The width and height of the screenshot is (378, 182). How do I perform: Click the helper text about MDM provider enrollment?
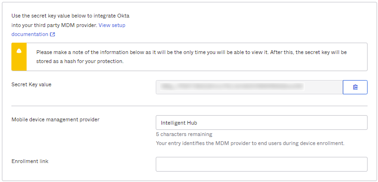[250, 143]
